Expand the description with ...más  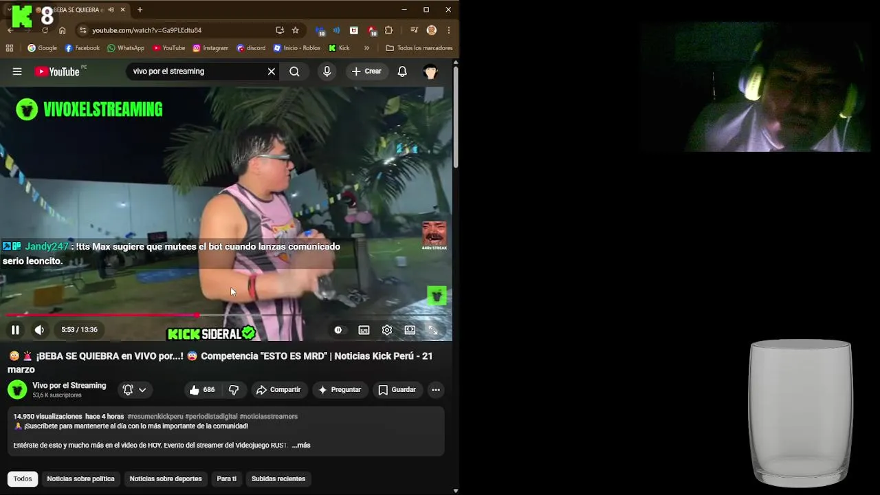point(301,445)
